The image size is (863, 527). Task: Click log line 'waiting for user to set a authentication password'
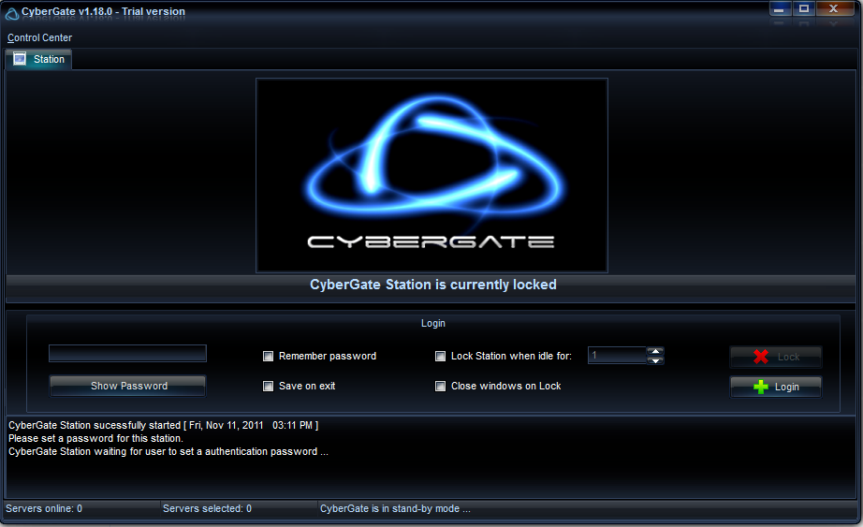pyautogui.click(x=168, y=451)
